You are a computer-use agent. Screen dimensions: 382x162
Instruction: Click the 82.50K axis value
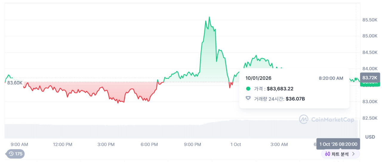click(x=370, y=118)
